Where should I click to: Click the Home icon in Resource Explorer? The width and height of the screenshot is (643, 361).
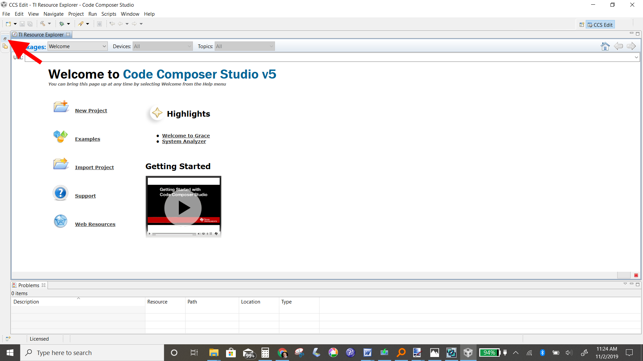pyautogui.click(x=605, y=46)
